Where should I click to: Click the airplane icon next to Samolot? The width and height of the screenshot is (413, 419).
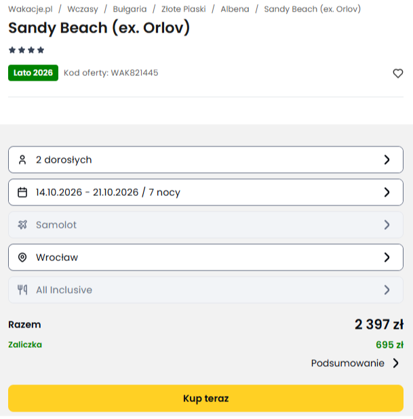[x=22, y=225]
